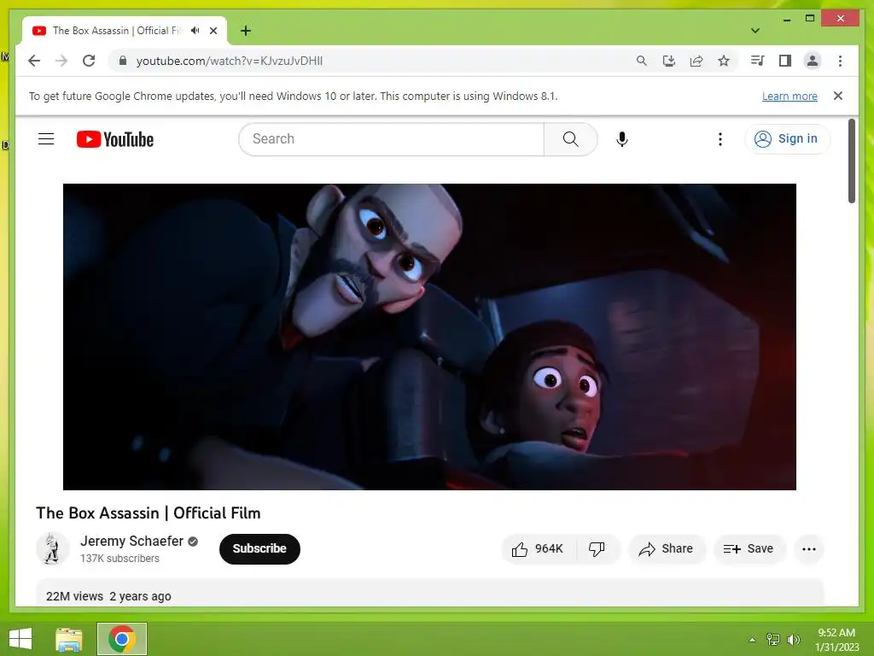Screen dimensions: 874x656
Task: Open the Windows Start button
Action: coord(20,639)
